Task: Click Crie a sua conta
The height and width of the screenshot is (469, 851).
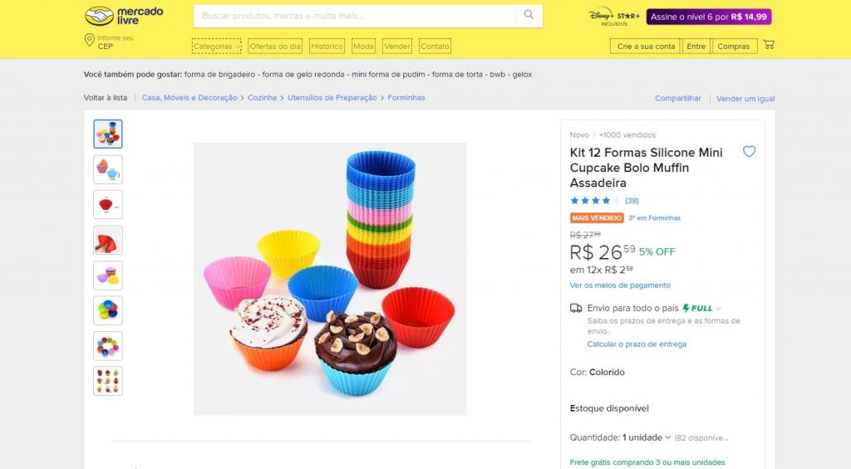Action: 646,46
